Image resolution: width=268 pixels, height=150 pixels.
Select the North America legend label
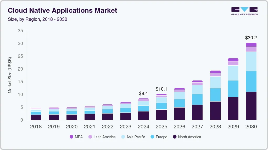click(x=189, y=137)
